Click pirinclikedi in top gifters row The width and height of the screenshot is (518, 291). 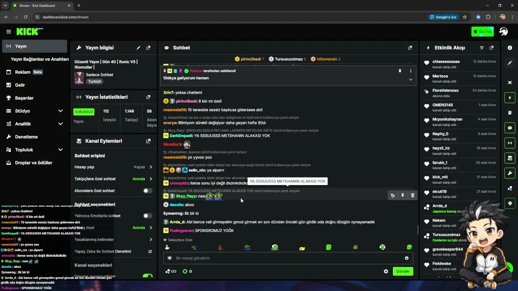251,59
